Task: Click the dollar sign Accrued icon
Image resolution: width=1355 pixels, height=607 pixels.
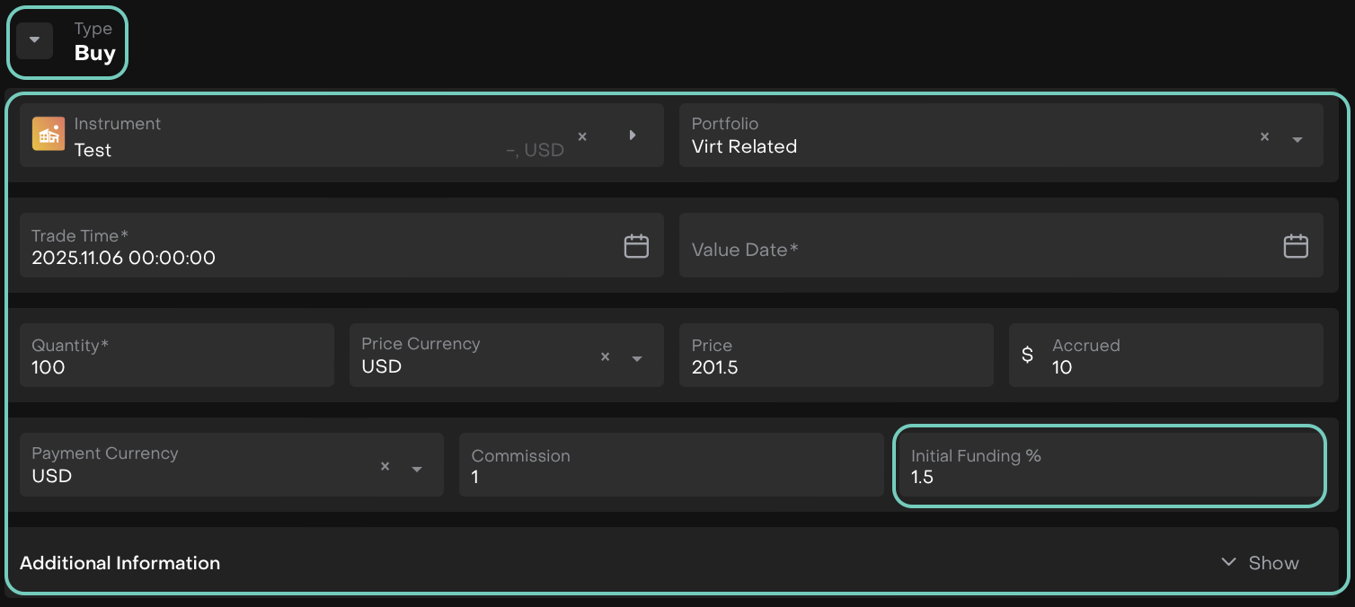Action: [1028, 356]
